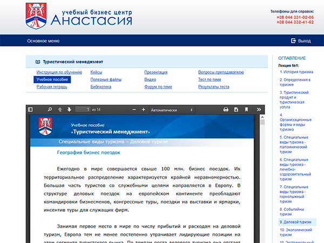Zoom in using the plus button
Image resolution: width=324 pixels, height=243 pixels.
(x=143, y=110)
